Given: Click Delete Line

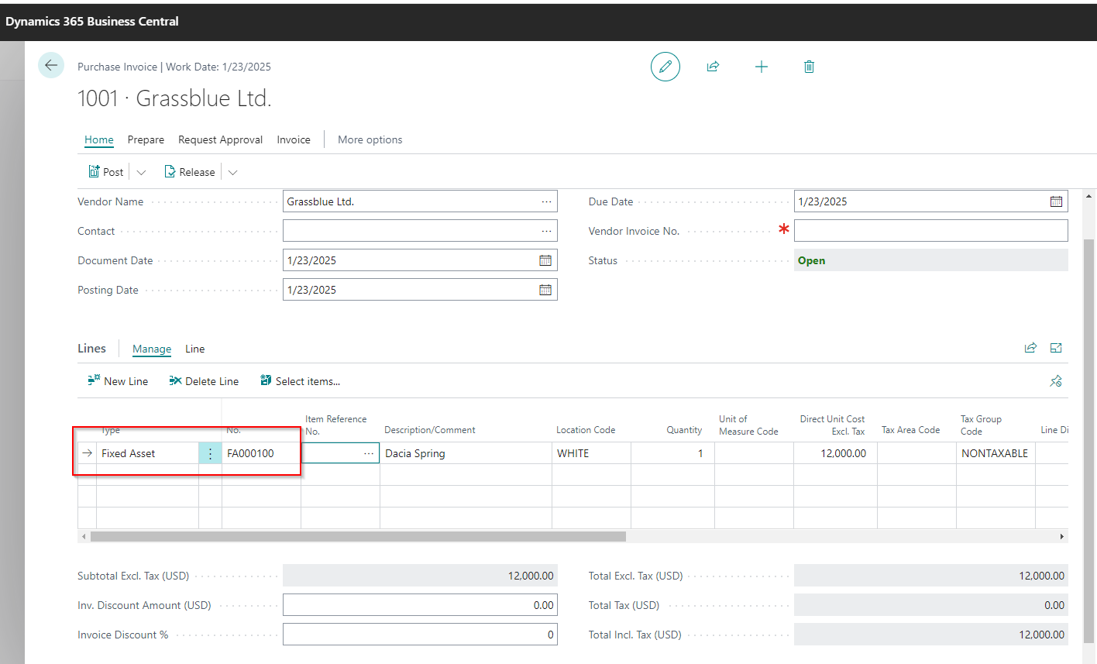Looking at the screenshot, I should point(204,381).
